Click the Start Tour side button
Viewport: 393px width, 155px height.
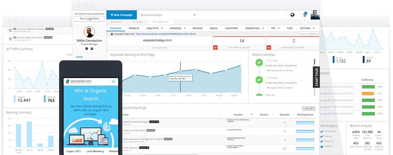point(316,77)
